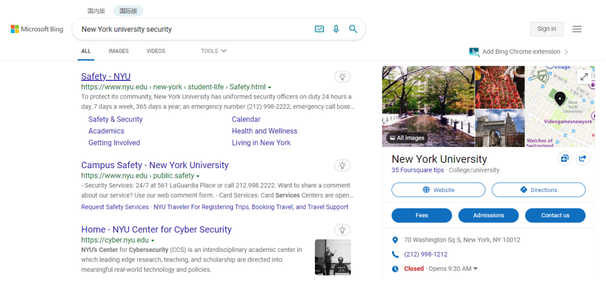
Task: Click the Website button
Action: coord(438,190)
